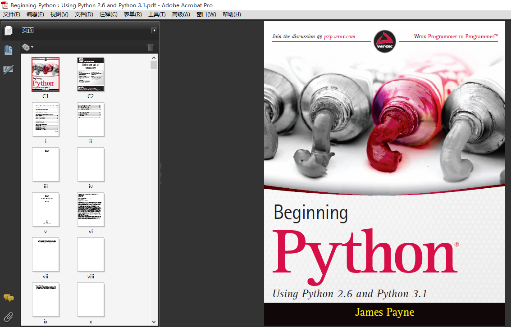Open the 注释(C) menu
This screenshot has height=327, width=511.
[109, 14]
